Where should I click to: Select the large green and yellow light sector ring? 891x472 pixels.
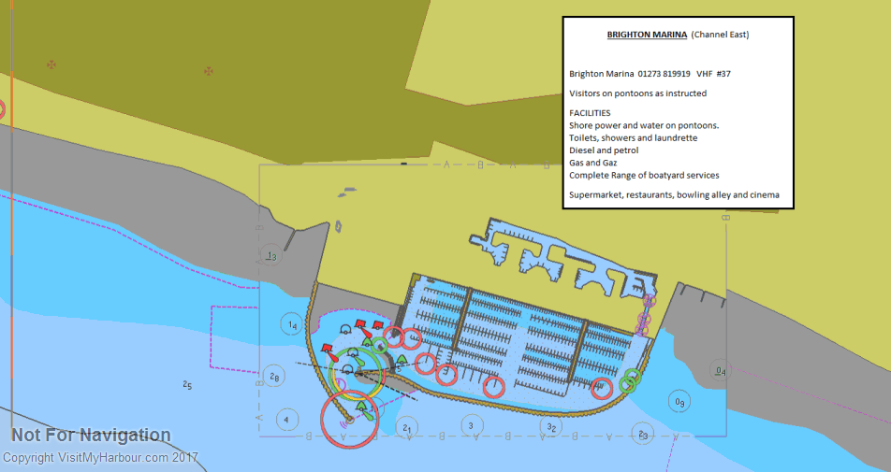click(x=358, y=372)
